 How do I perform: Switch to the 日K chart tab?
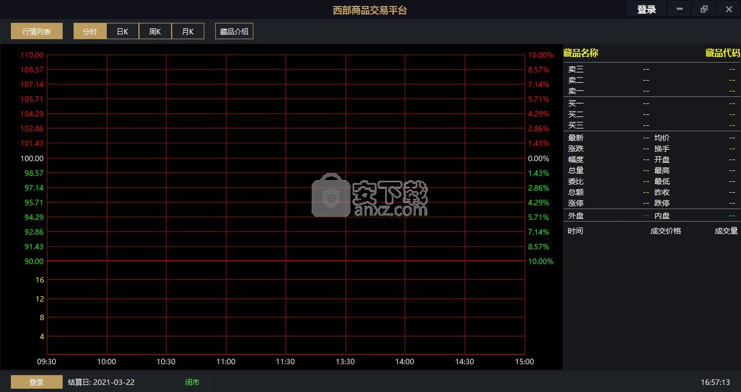click(x=123, y=31)
